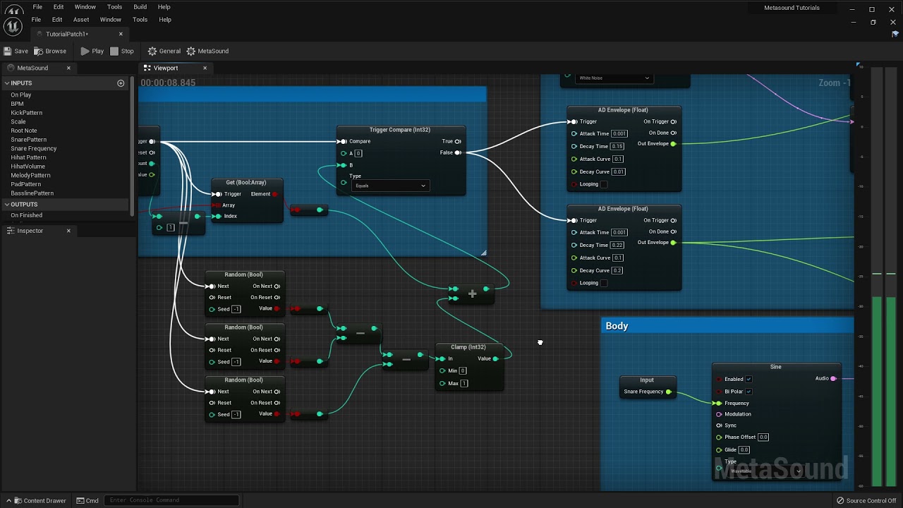Select the Add (+) math node
903x508 pixels.
[x=472, y=293]
